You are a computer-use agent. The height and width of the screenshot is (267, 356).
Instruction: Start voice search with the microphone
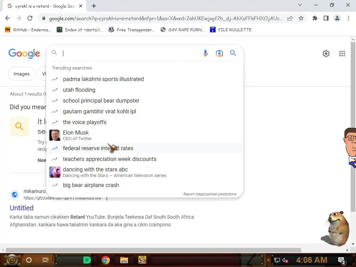[x=205, y=53]
